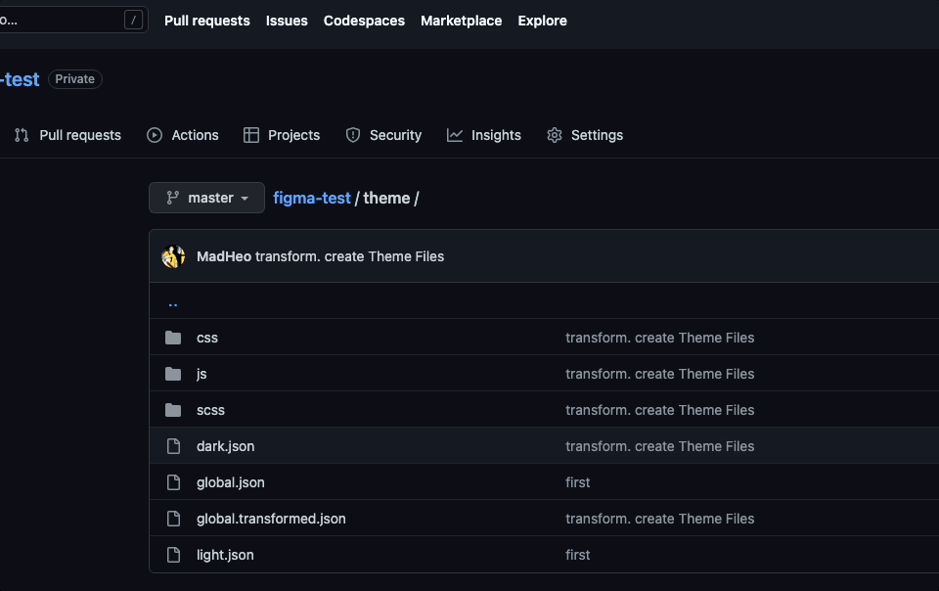Open the global.transformed.json file

[x=271, y=519]
